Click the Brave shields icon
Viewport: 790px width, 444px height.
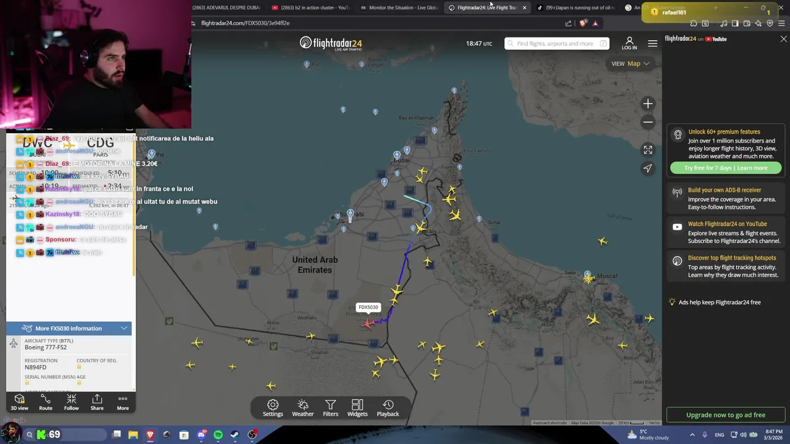(583, 23)
